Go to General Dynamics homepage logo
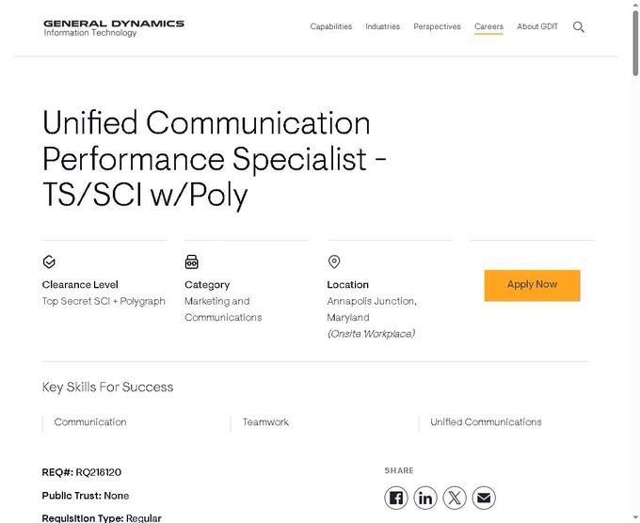Image resolution: width=640 pixels, height=523 pixels. 114,28
